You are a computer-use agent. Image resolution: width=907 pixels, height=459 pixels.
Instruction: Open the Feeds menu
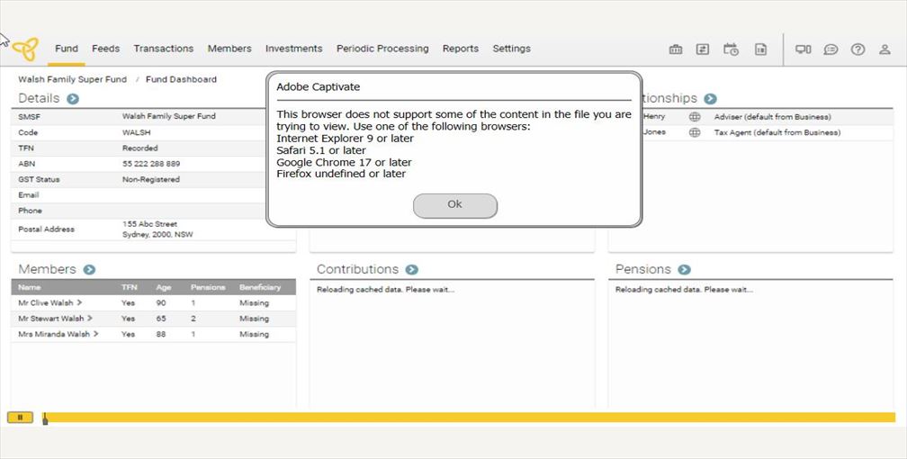pos(106,49)
